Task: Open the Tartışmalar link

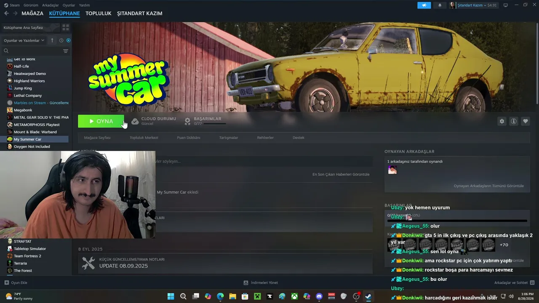Action: (229, 138)
